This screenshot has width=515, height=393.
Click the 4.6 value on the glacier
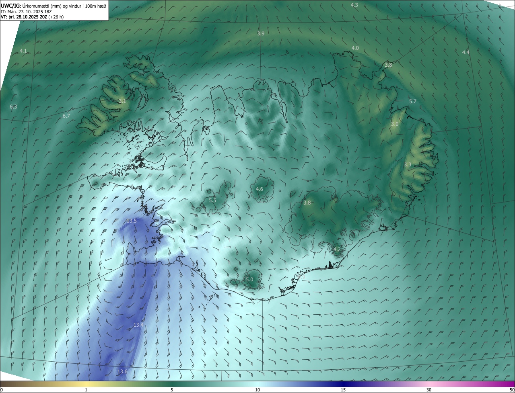[260, 189]
